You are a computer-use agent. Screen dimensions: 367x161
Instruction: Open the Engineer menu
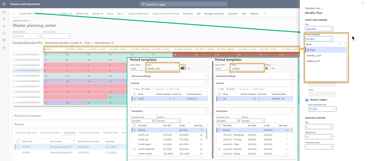233,14
